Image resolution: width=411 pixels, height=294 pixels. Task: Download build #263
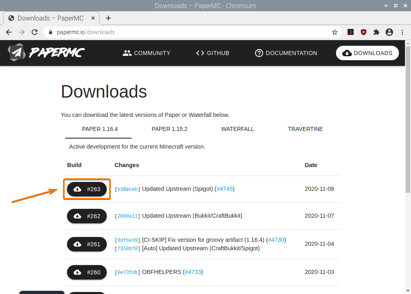(x=87, y=189)
